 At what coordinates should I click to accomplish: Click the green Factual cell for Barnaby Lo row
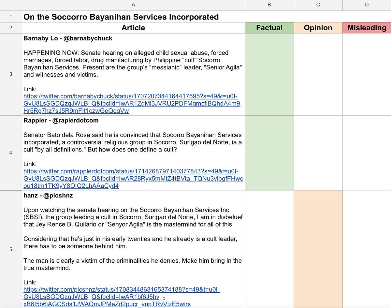(269, 74)
